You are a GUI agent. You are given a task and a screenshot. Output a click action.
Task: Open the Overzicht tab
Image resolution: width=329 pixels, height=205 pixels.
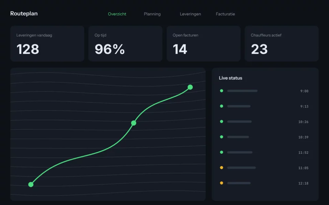pos(117,14)
